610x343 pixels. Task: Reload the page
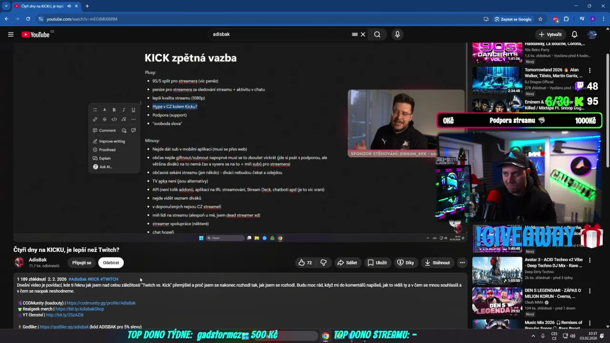[x=28, y=19]
